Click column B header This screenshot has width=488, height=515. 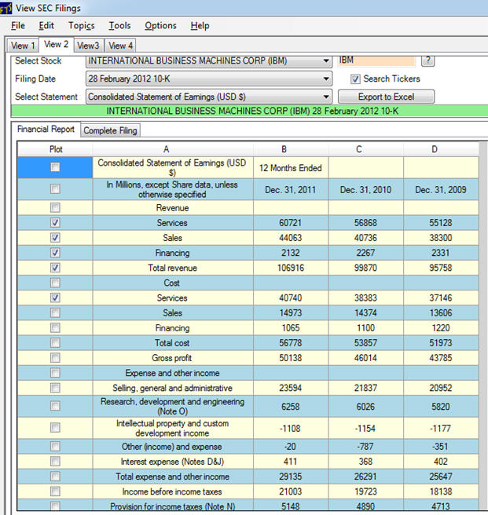point(291,149)
